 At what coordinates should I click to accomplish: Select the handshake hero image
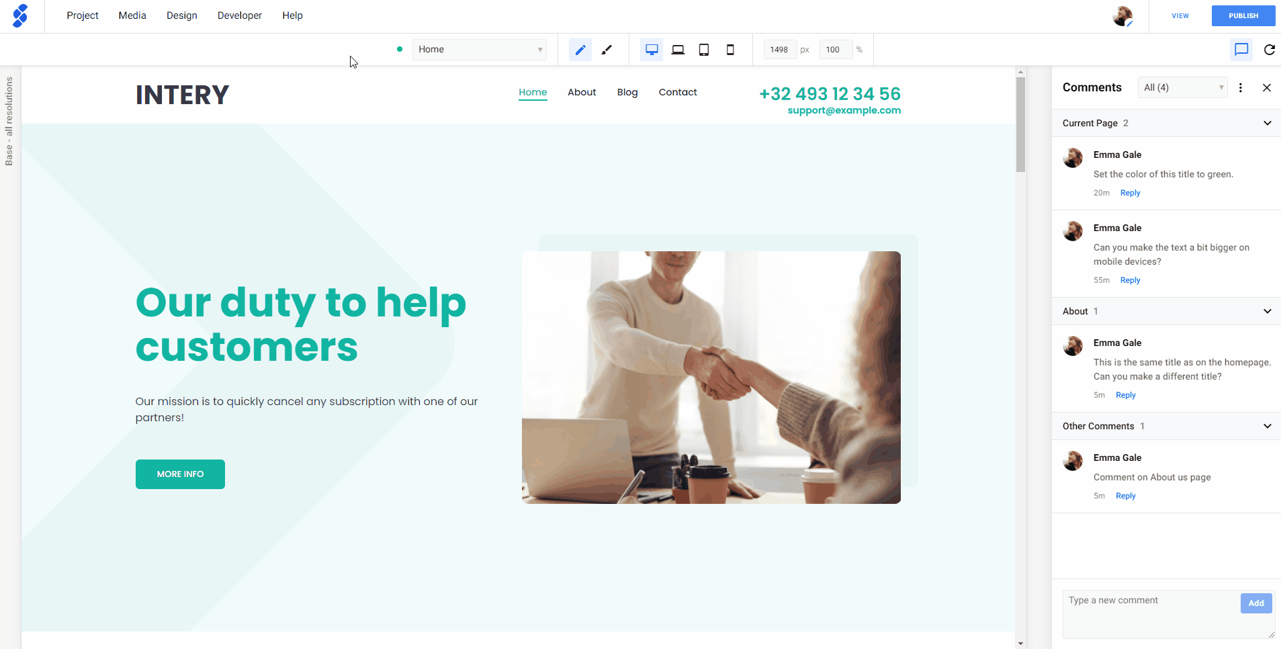711,378
